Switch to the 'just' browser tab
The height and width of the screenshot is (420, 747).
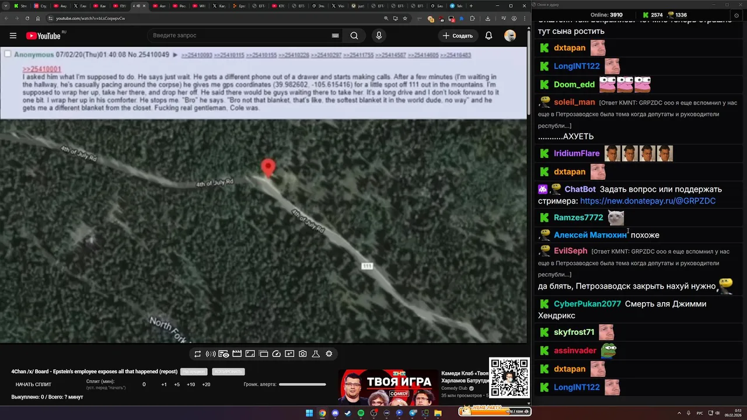359,6
